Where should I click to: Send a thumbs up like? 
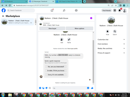coord(92,88)
